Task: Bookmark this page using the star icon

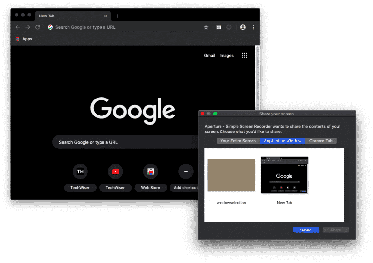Action: click(x=206, y=27)
